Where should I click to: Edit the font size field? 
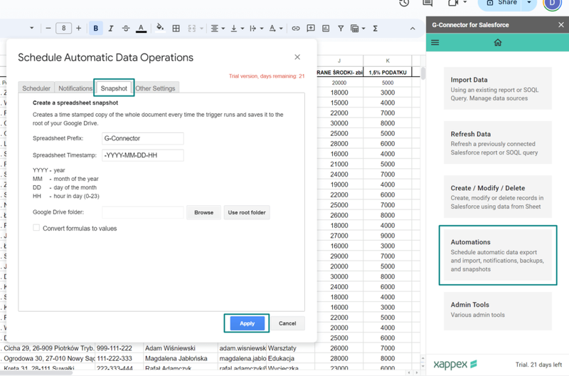click(x=63, y=28)
